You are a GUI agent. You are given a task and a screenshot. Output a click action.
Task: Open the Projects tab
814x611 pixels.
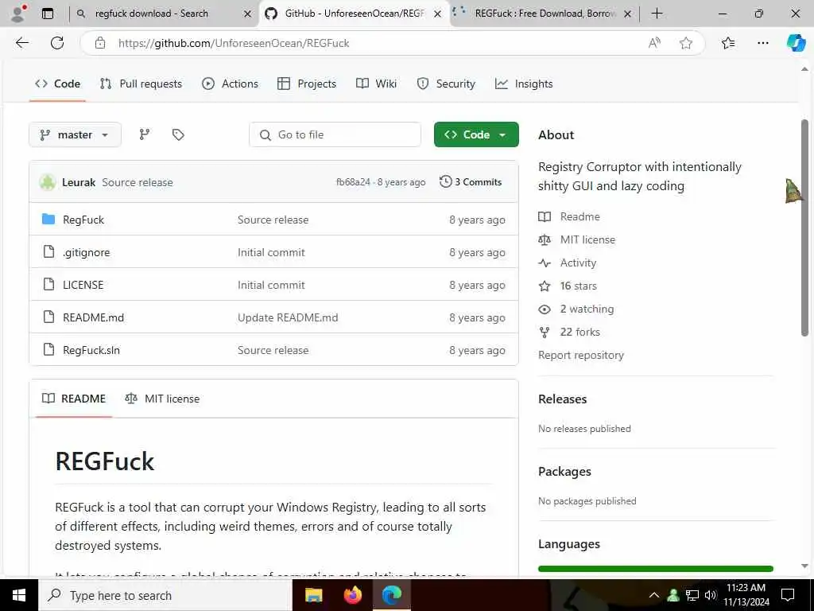point(307,84)
